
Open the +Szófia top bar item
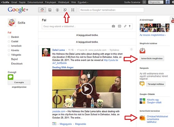[x=5, y=2]
